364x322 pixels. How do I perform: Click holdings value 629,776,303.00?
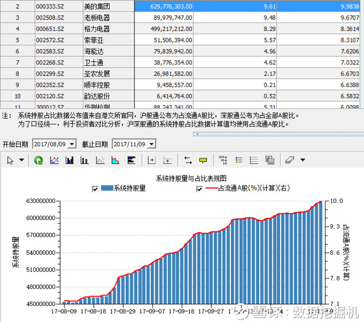pyautogui.click(x=164, y=6)
